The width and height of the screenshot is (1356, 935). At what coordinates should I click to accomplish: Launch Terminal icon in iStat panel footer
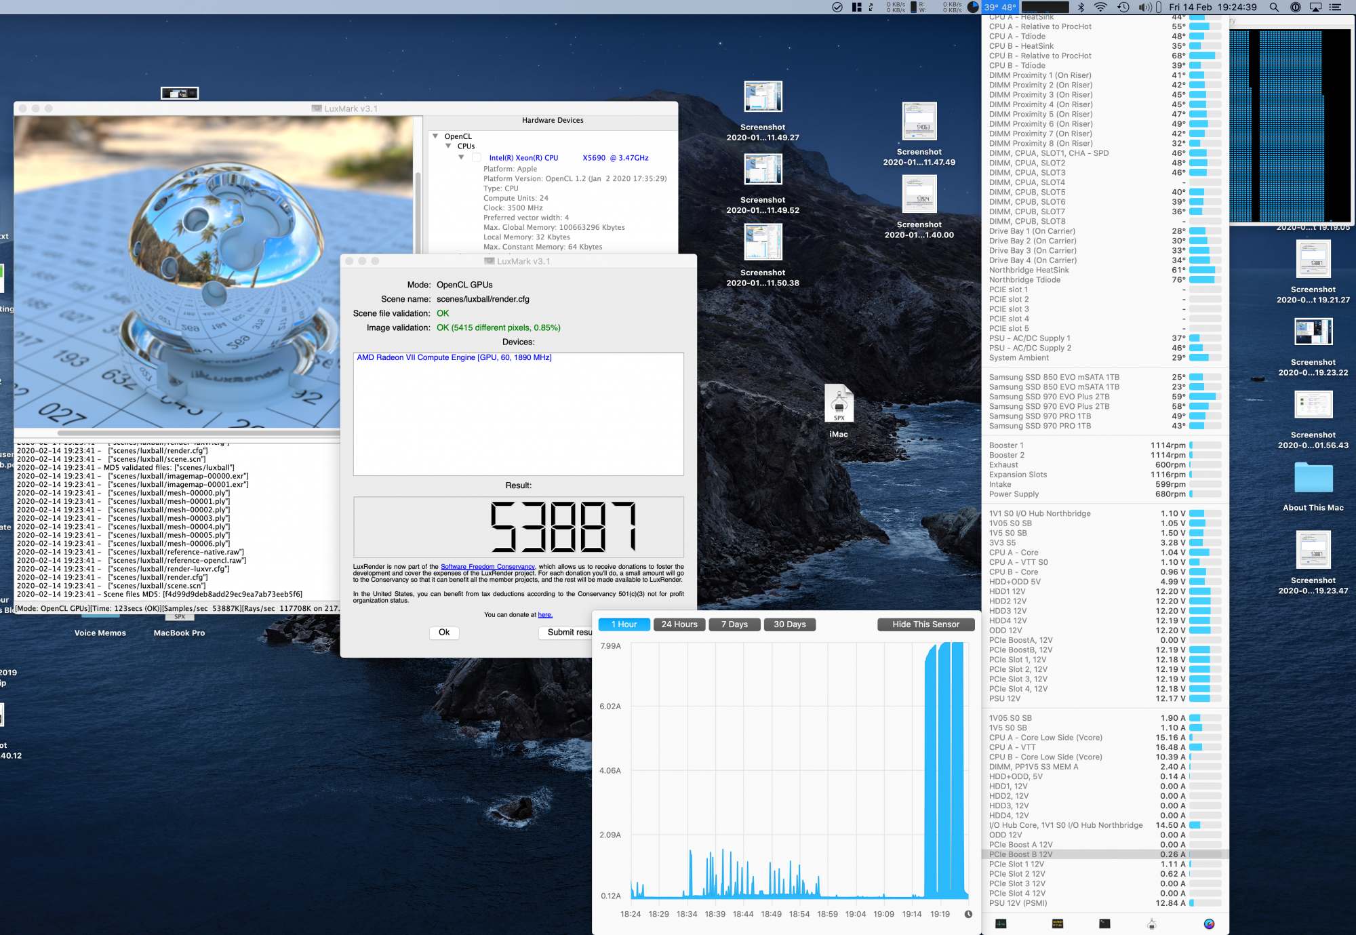coord(1104,923)
